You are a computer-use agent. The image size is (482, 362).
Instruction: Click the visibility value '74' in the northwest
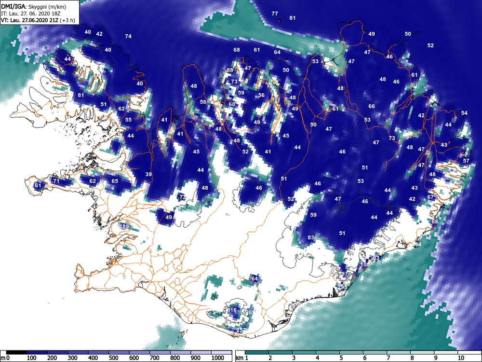[128, 36]
